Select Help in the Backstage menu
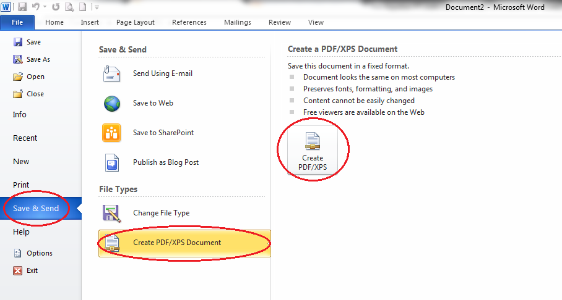Screen dimensions: 562x300 click(21, 232)
